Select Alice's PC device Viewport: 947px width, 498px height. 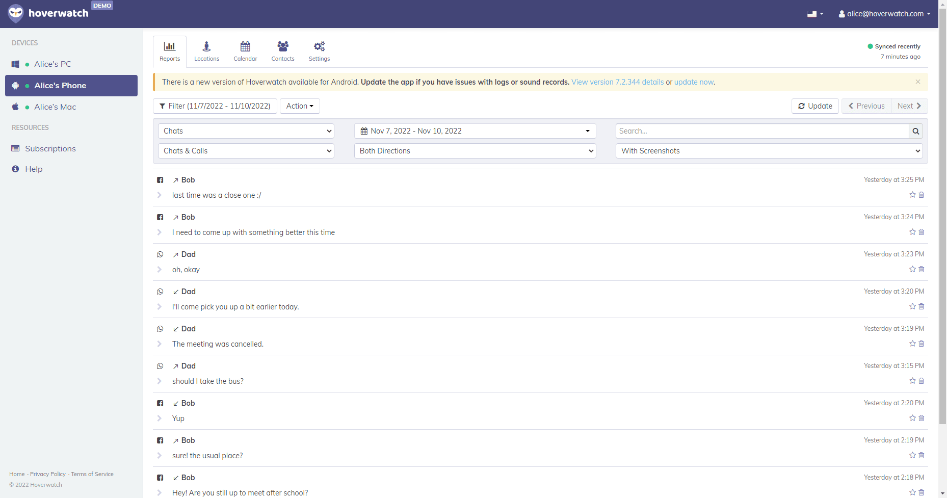click(71, 64)
